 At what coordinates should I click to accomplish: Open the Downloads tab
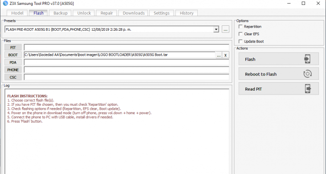(x=134, y=13)
